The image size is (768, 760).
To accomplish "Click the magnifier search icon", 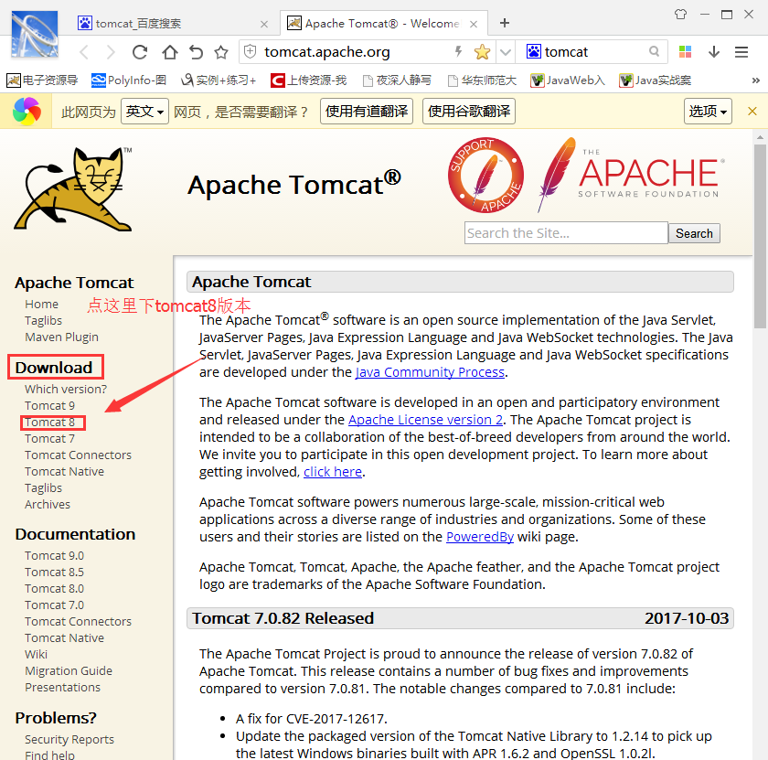I will click(x=654, y=51).
